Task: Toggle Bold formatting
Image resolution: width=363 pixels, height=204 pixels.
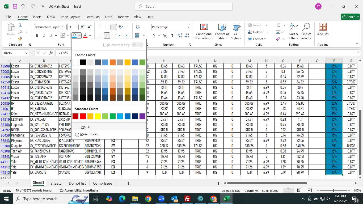Action: pos(37,36)
